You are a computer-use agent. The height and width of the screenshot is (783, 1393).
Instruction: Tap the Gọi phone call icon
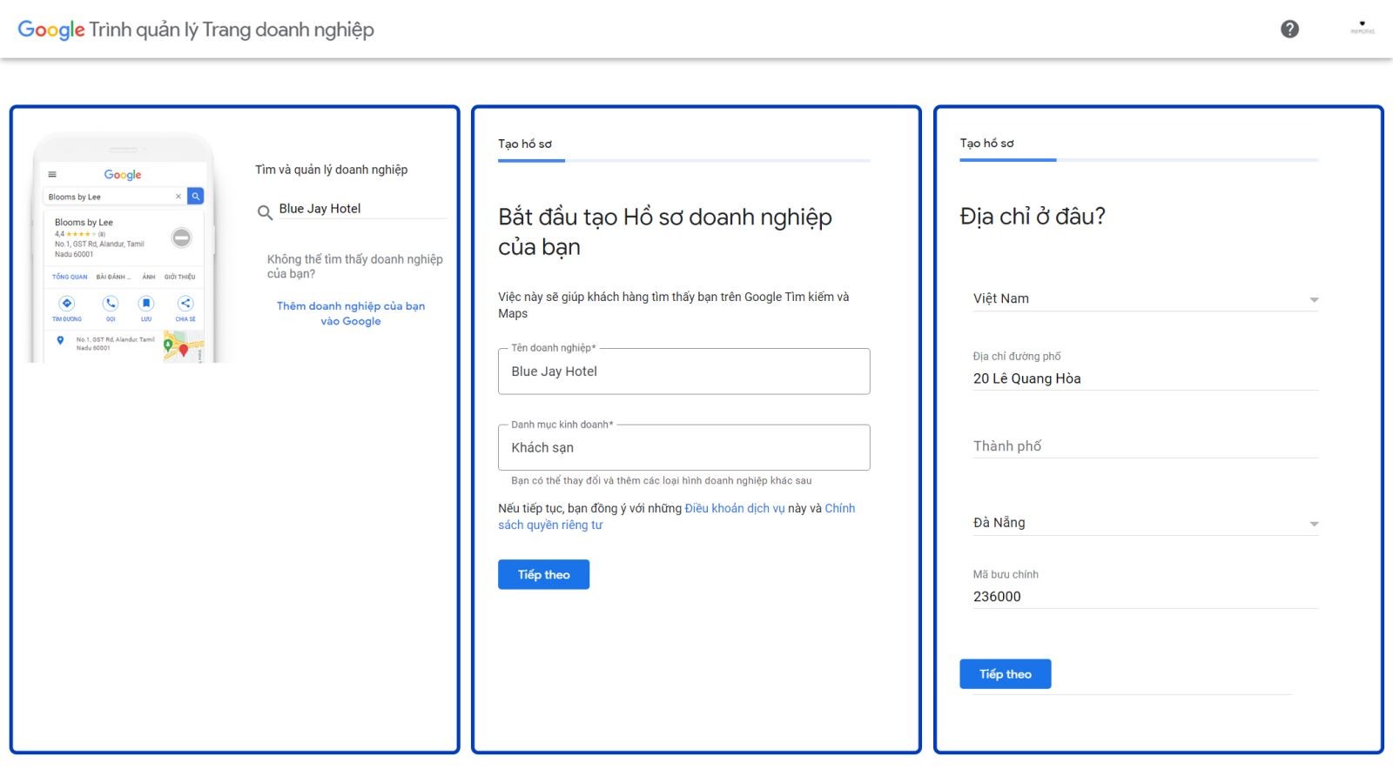click(111, 304)
